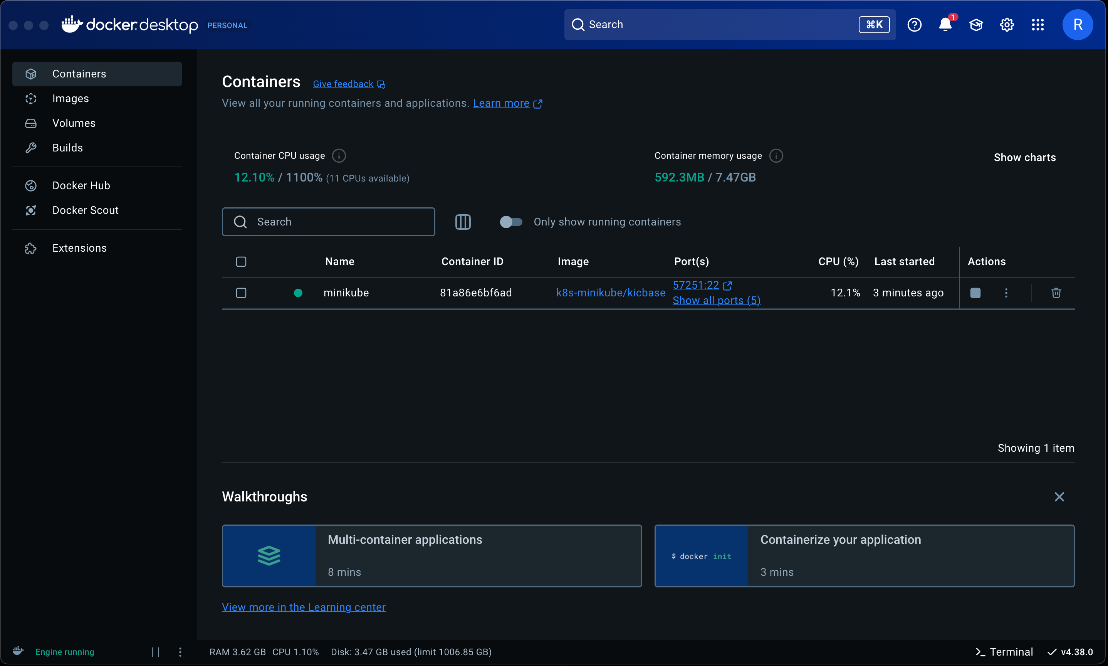Focus the top global Search bar
Viewport: 1108px width, 666px height.
point(730,25)
